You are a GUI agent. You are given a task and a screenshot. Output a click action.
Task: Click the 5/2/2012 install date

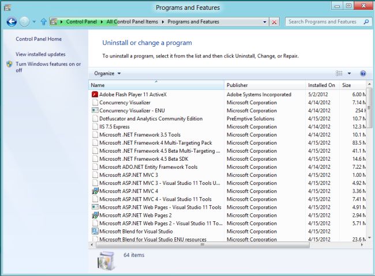coord(318,94)
